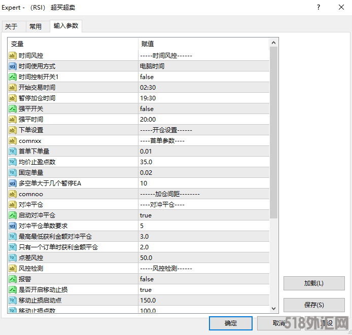Image resolution: width=352 pixels, height=335 pixels.
Task: Click the 确定 button
Action: point(231,323)
